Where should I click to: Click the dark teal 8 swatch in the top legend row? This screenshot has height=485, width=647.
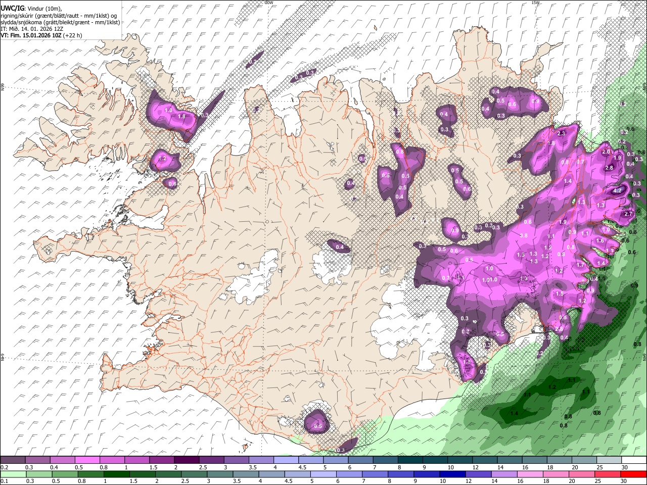pyautogui.click(x=409, y=460)
